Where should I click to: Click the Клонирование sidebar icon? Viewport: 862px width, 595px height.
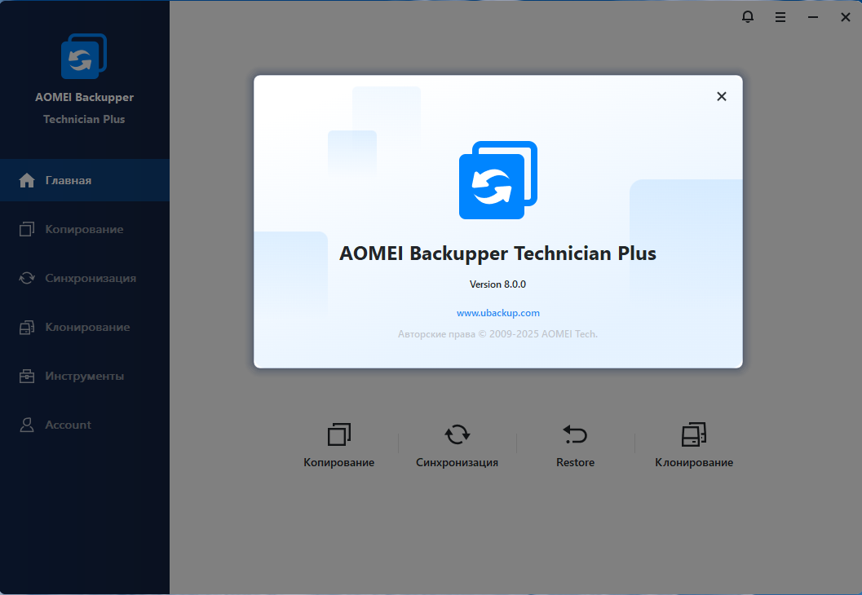pyautogui.click(x=28, y=327)
